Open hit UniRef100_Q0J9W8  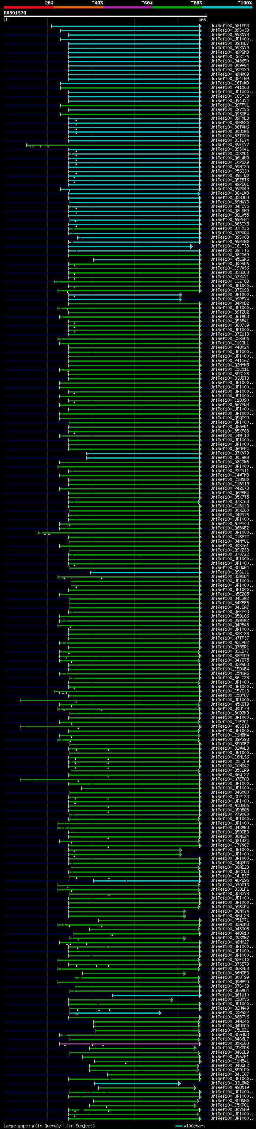point(230,457)
